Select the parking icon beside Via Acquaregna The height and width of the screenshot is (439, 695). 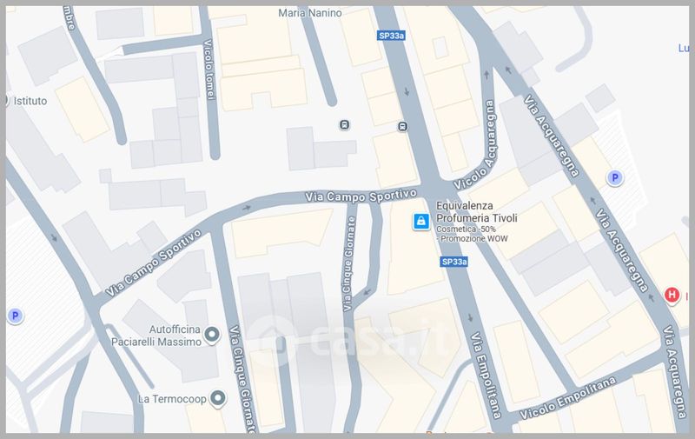click(x=615, y=178)
